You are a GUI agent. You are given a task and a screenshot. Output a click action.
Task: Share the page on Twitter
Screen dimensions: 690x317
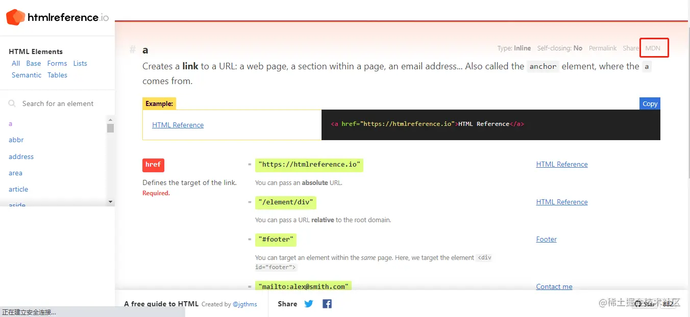coord(309,304)
